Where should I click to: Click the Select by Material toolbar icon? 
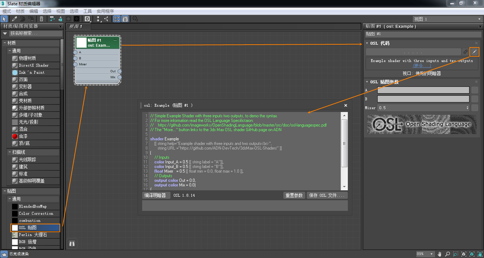pos(135,19)
